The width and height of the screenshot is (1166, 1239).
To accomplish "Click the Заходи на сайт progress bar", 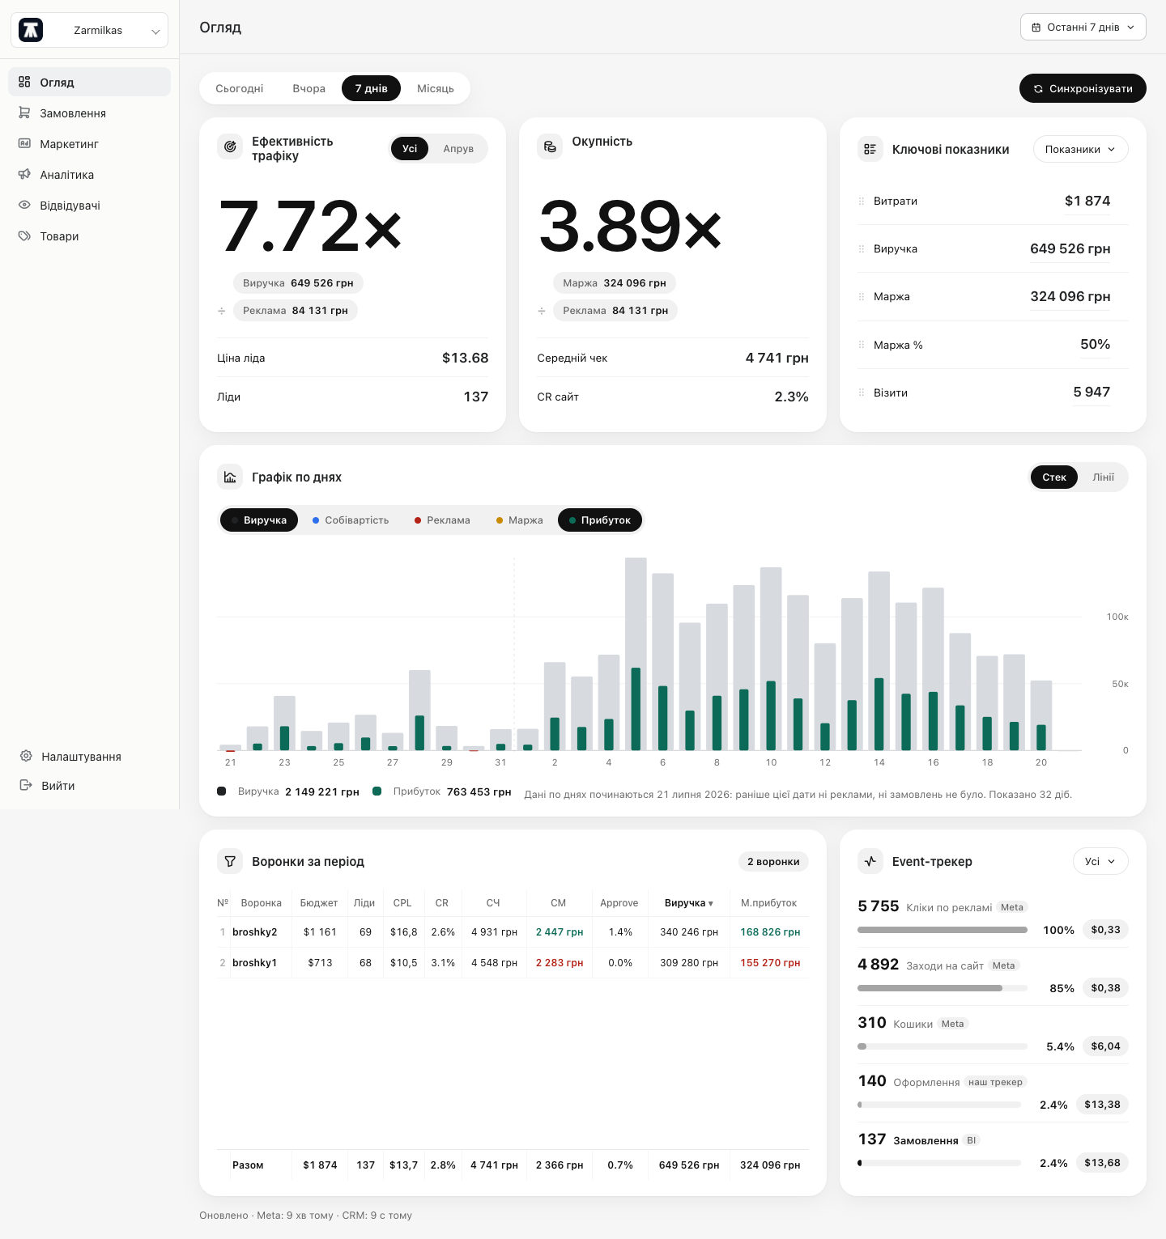I will point(943,988).
